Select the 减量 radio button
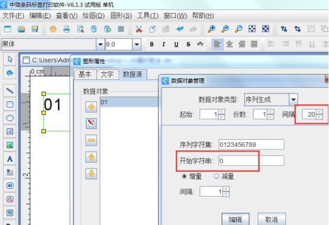 point(216,176)
